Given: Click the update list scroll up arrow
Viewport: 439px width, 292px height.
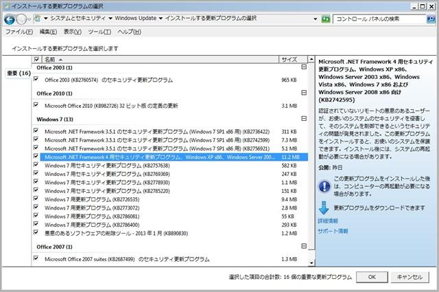Looking at the screenshot, I should coord(311,59).
